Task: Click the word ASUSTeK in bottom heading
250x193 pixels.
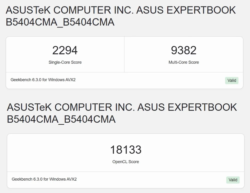Action: [29, 107]
